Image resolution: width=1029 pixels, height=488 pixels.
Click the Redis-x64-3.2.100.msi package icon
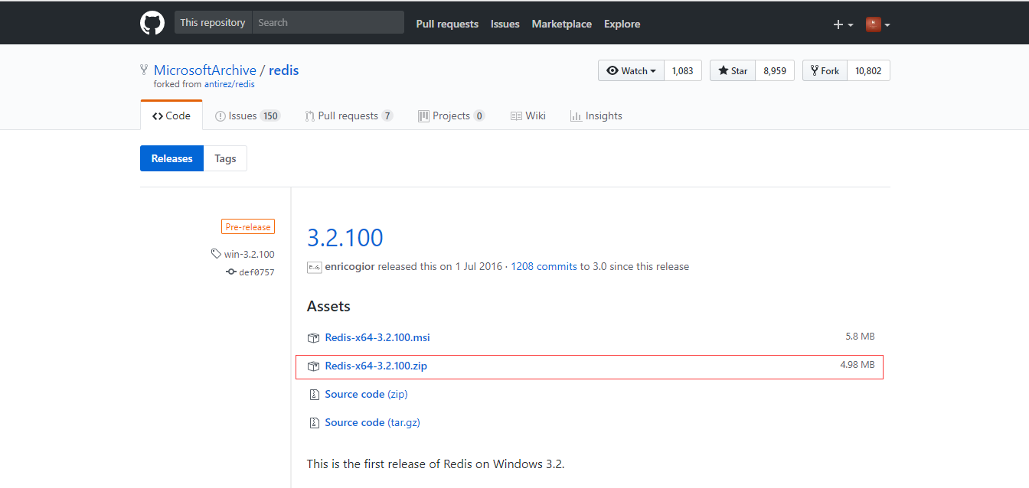coord(313,338)
